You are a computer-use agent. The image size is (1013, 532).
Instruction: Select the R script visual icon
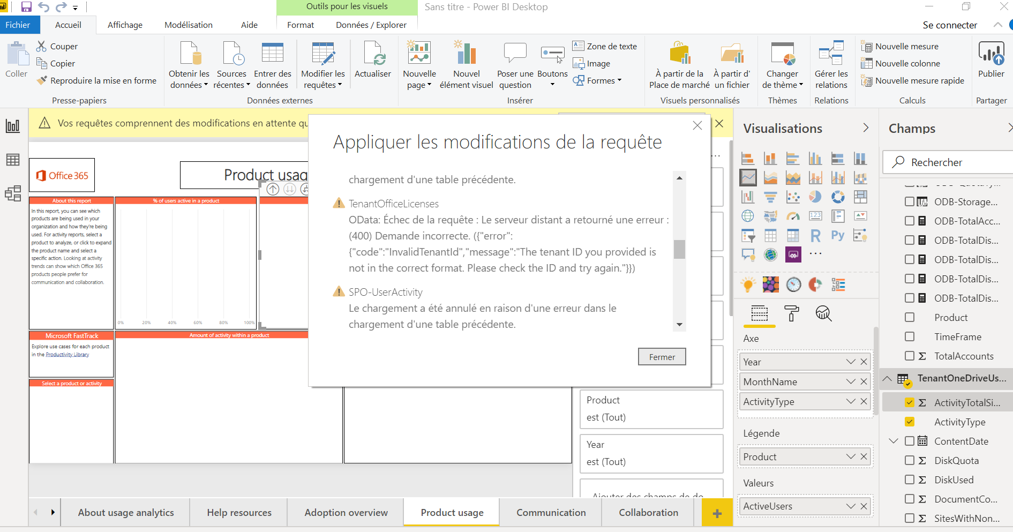pyautogui.click(x=815, y=236)
